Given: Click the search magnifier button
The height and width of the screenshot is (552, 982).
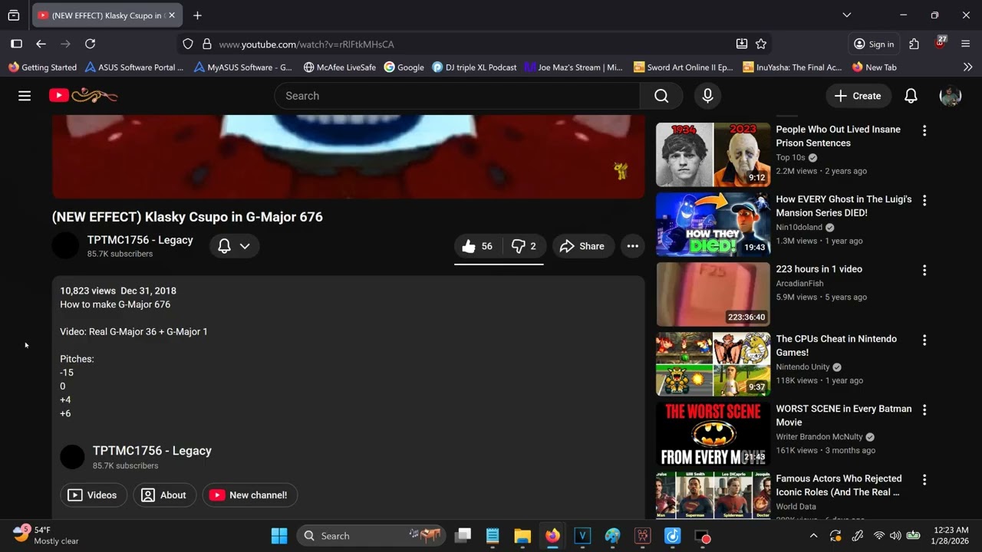Looking at the screenshot, I should (661, 96).
